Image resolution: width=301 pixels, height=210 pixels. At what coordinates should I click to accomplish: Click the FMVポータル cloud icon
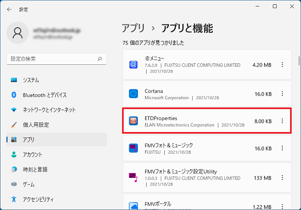pos(134,206)
